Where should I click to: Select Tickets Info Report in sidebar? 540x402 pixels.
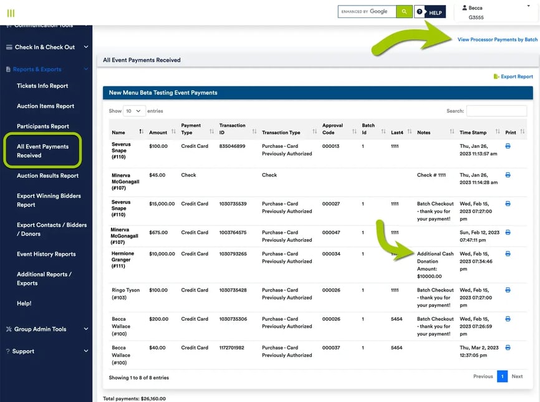(42, 86)
